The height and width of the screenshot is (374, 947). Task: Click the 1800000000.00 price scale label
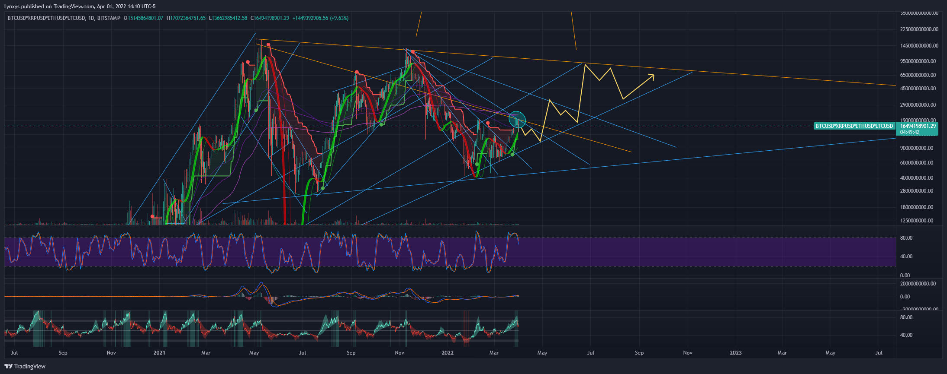click(x=917, y=207)
